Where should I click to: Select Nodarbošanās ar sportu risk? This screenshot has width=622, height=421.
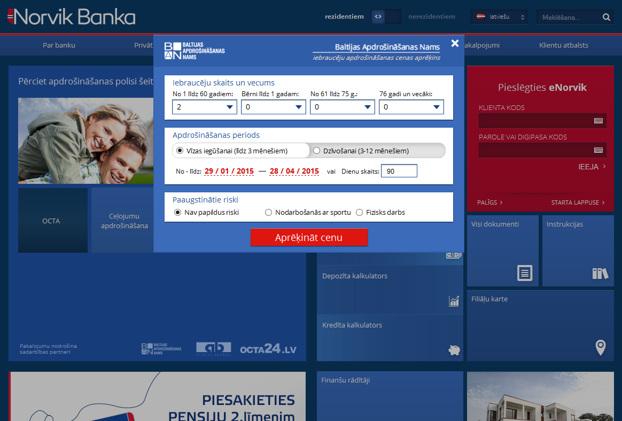tap(269, 213)
